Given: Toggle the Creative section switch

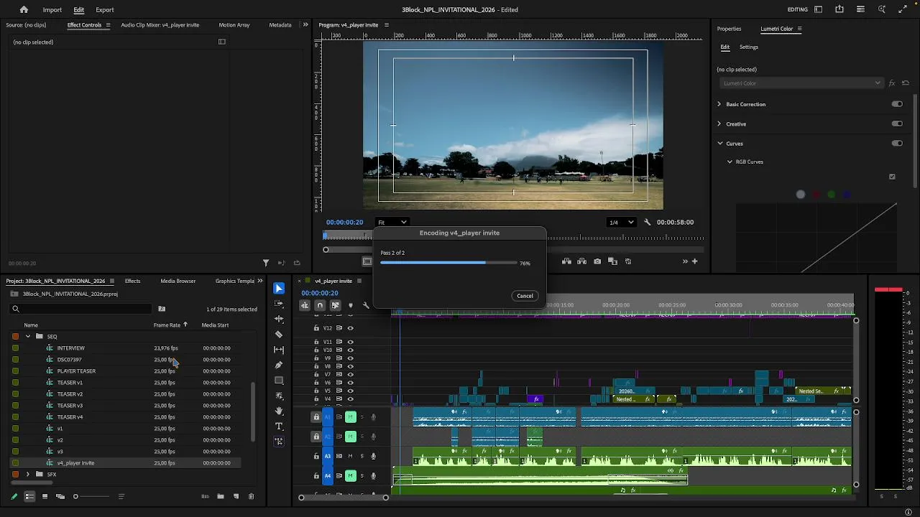Looking at the screenshot, I should pos(897,124).
